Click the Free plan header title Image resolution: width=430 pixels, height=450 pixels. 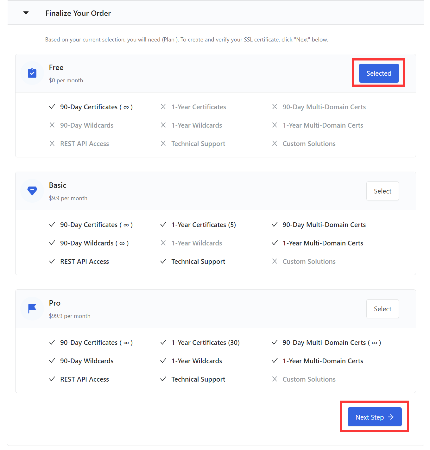click(56, 67)
